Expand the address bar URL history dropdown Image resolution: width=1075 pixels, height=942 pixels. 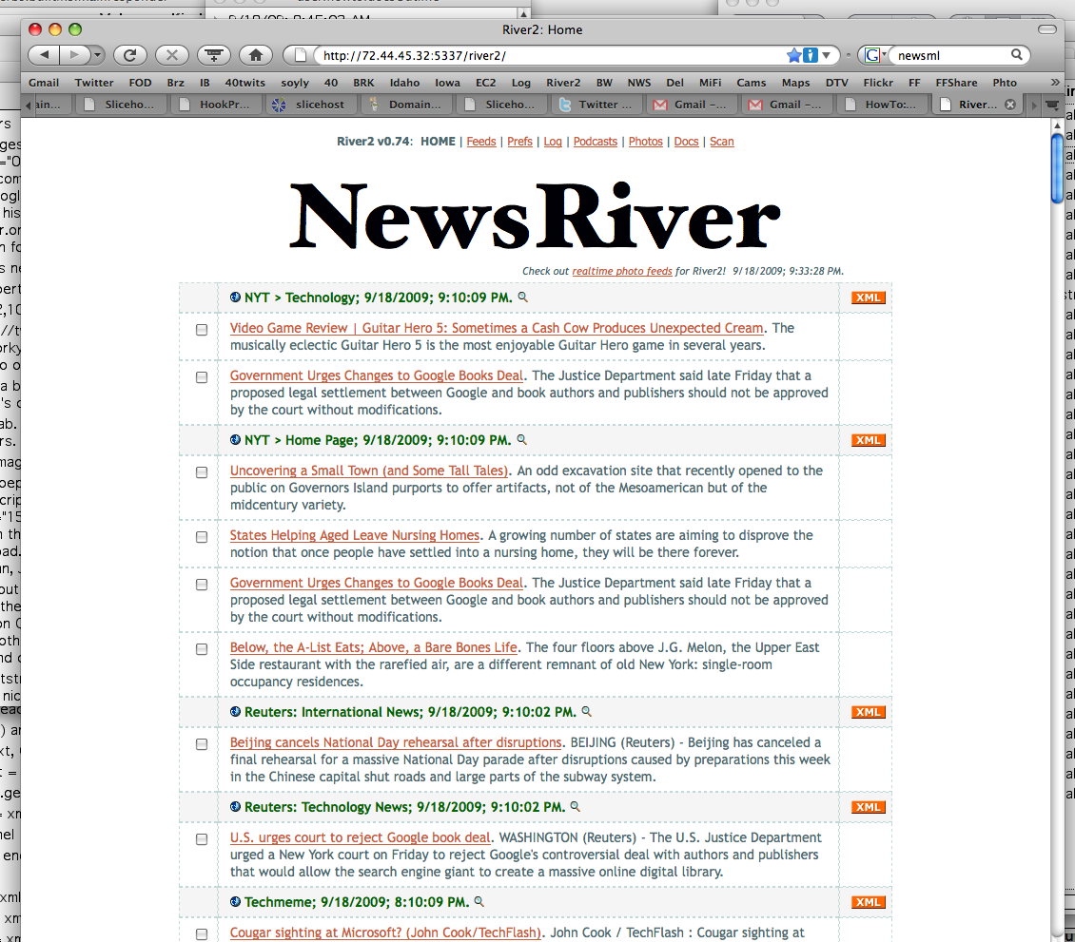coord(827,56)
